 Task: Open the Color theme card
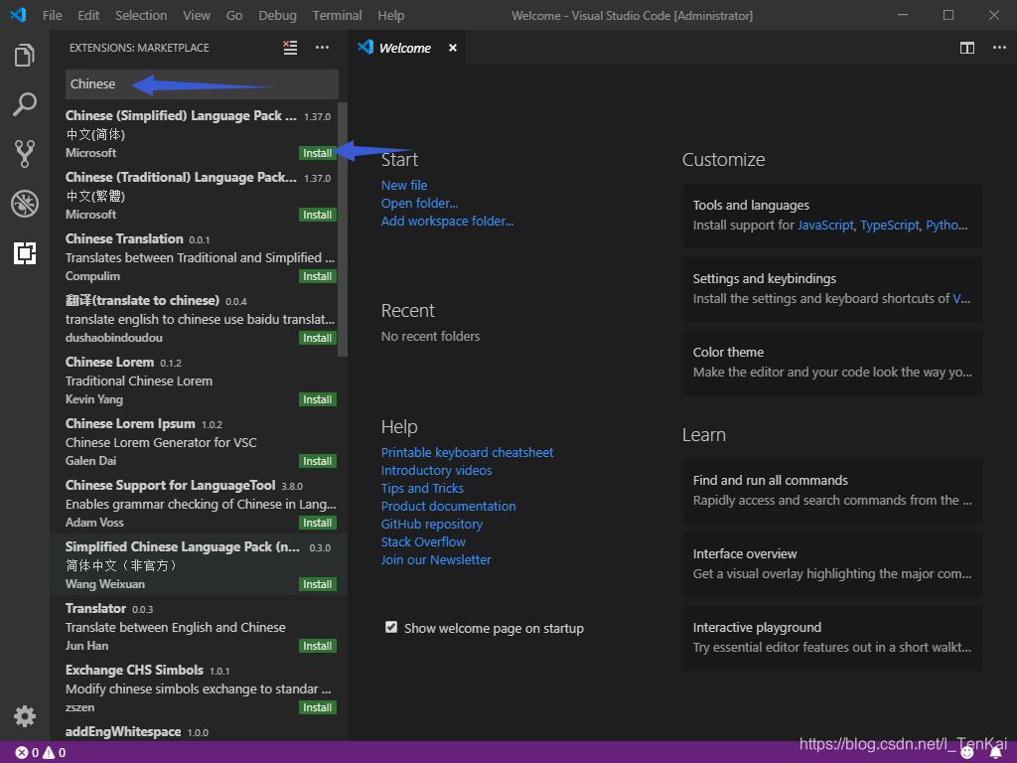[832, 363]
